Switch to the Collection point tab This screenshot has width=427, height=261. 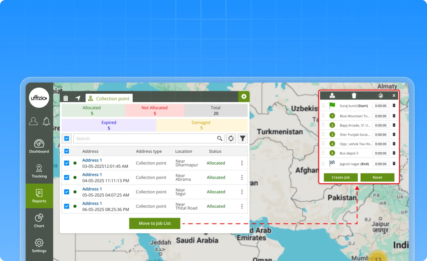(x=109, y=98)
